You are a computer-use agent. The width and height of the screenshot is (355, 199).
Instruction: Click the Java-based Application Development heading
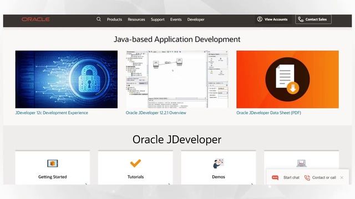click(x=177, y=39)
